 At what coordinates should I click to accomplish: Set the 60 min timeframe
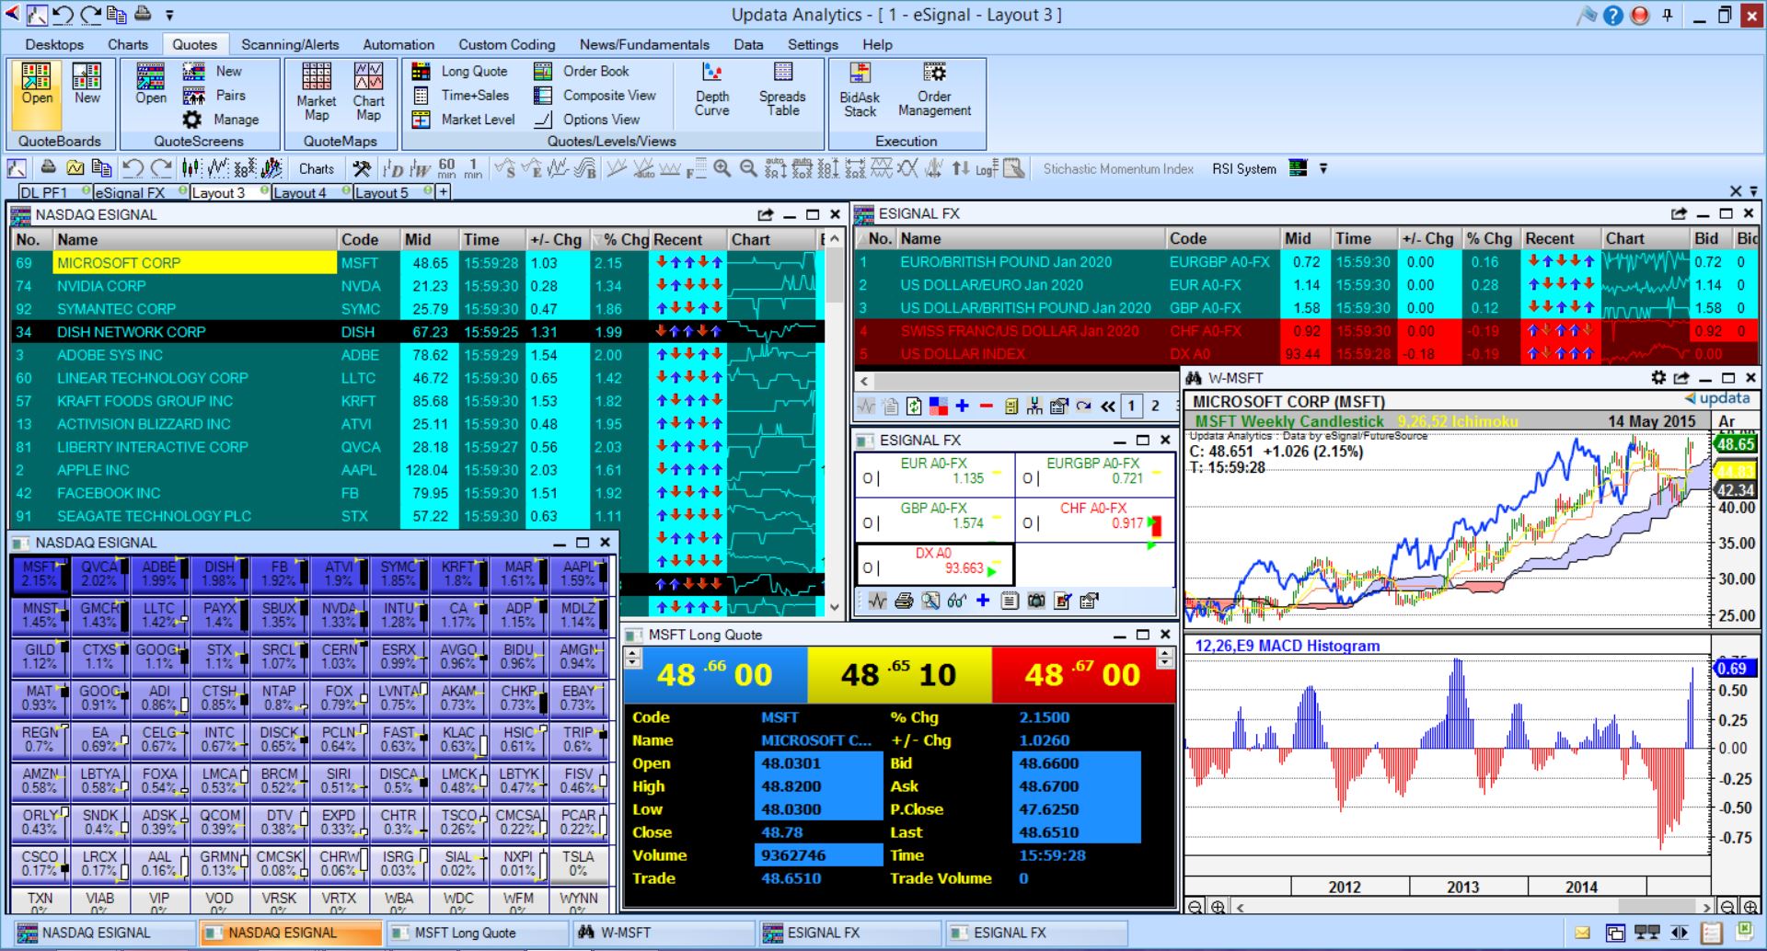[x=446, y=168]
